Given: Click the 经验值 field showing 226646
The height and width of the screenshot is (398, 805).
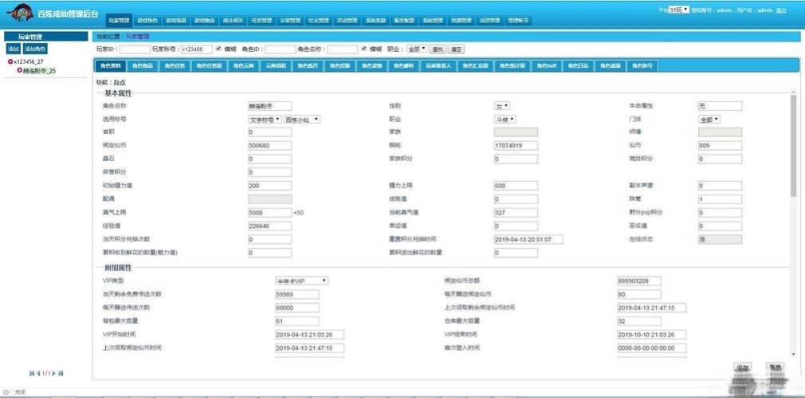Looking at the screenshot, I should click(x=270, y=226).
